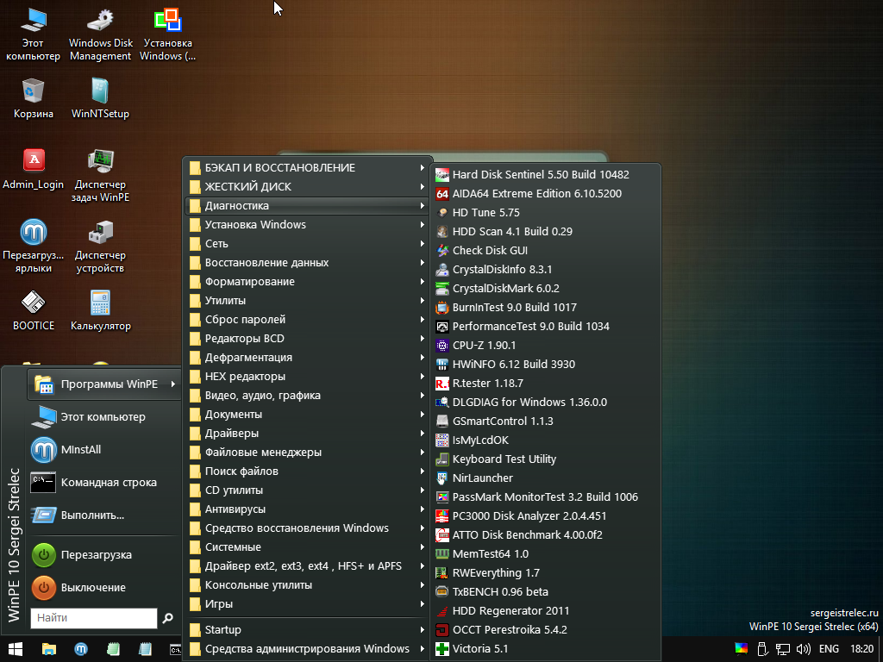Screen dimensions: 883x662
Task: Click colorful display tray icon
Action: (741, 649)
